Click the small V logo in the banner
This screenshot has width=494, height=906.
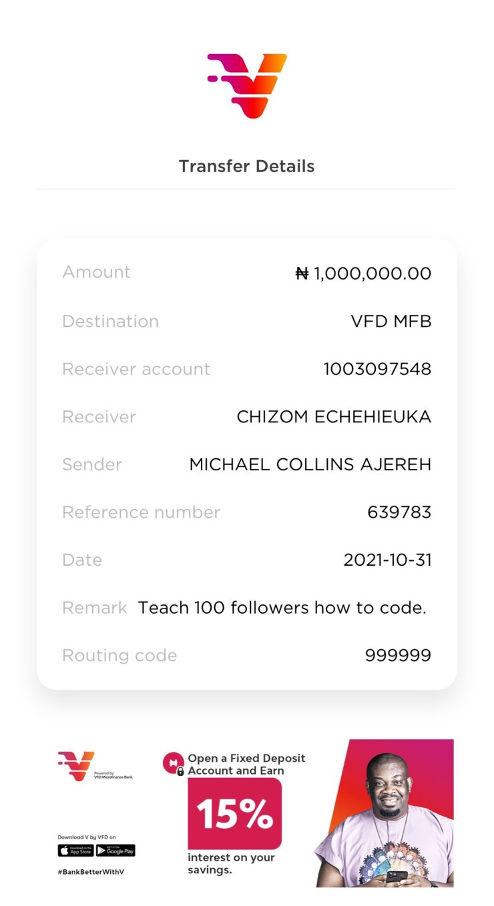(76, 766)
